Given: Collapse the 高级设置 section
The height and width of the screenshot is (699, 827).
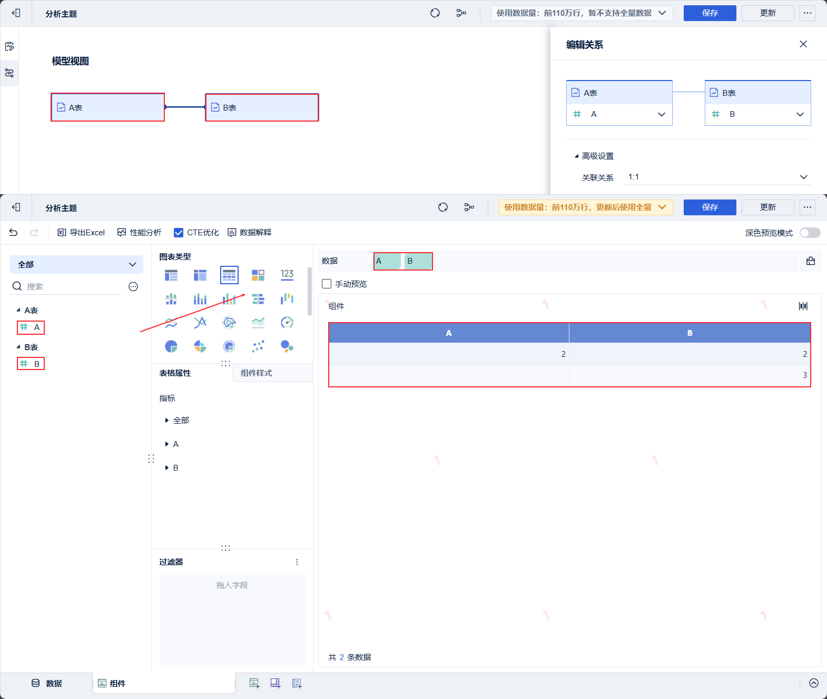Looking at the screenshot, I should 577,156.
